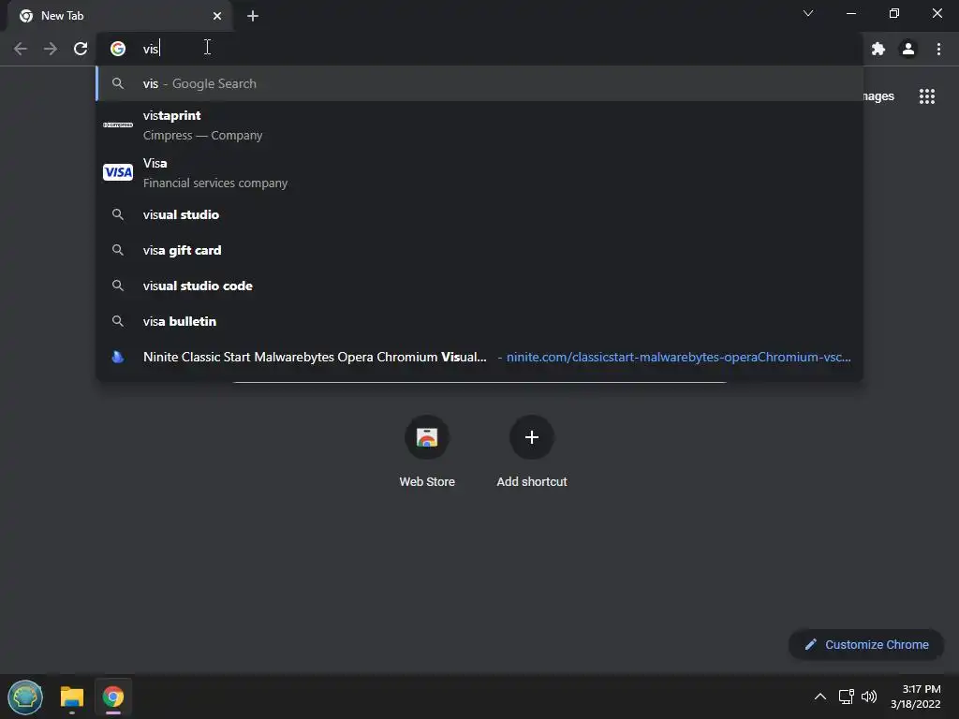Pick the 'visual studio' suggestion
The width and height of the screenshot is (959, 719).
tap(479, 214)
